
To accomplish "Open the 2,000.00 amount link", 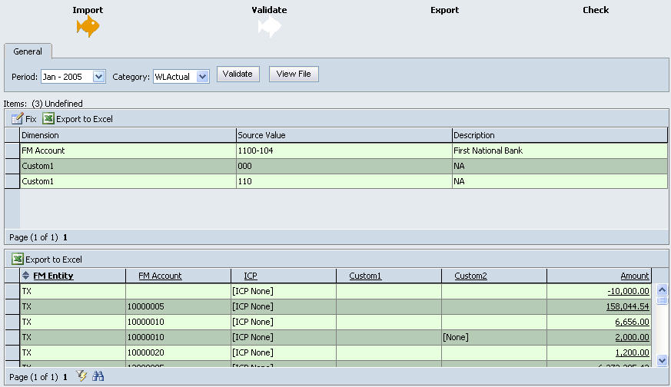I will pyautogui.click(x=632, y=337).
